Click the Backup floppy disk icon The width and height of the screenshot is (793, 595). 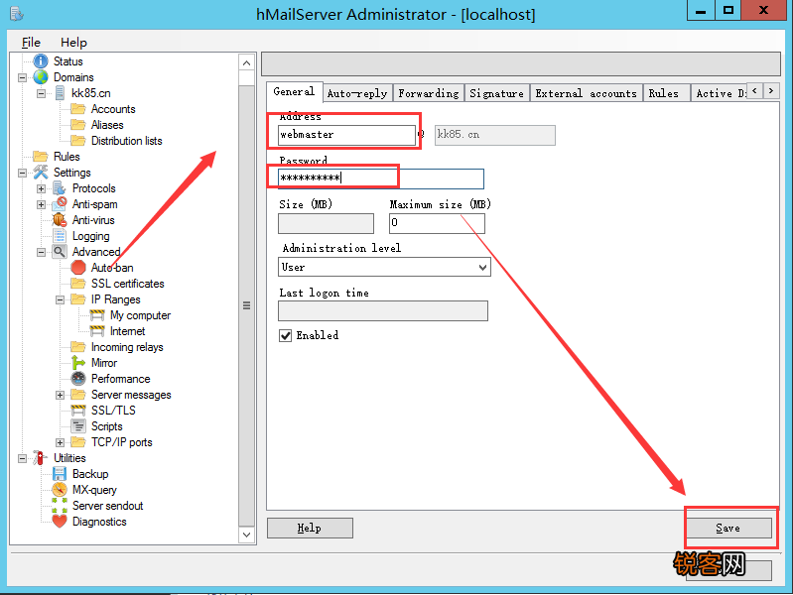[x=60, y=474]
